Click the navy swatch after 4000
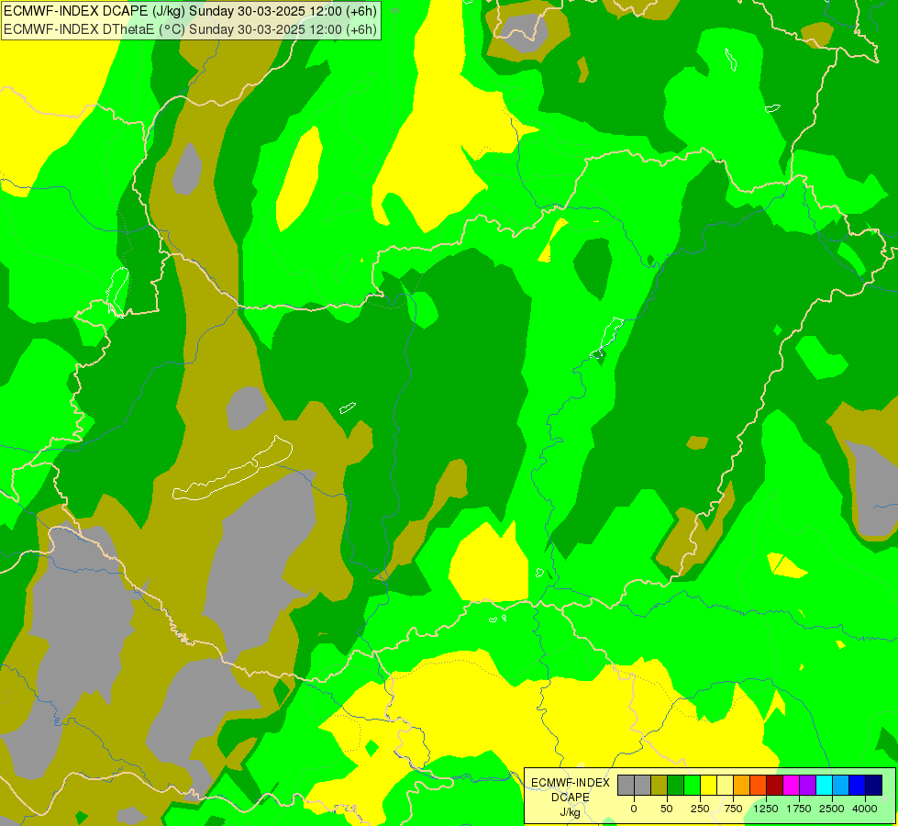Viewport: 898px width, 826px height. point(874,786)
